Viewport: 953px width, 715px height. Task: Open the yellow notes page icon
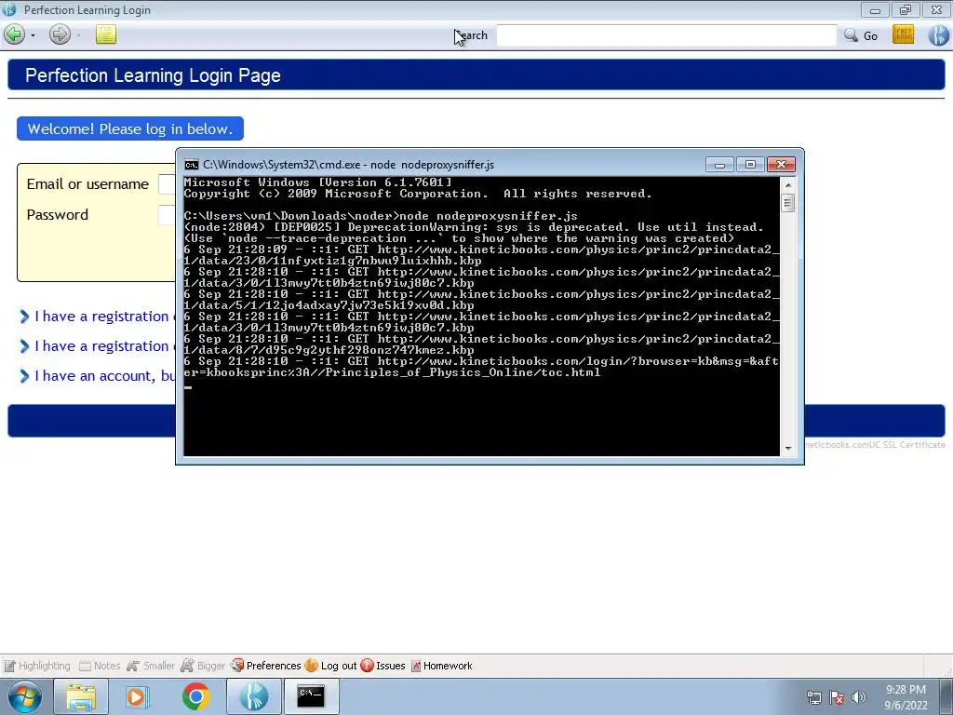point(106,34)
